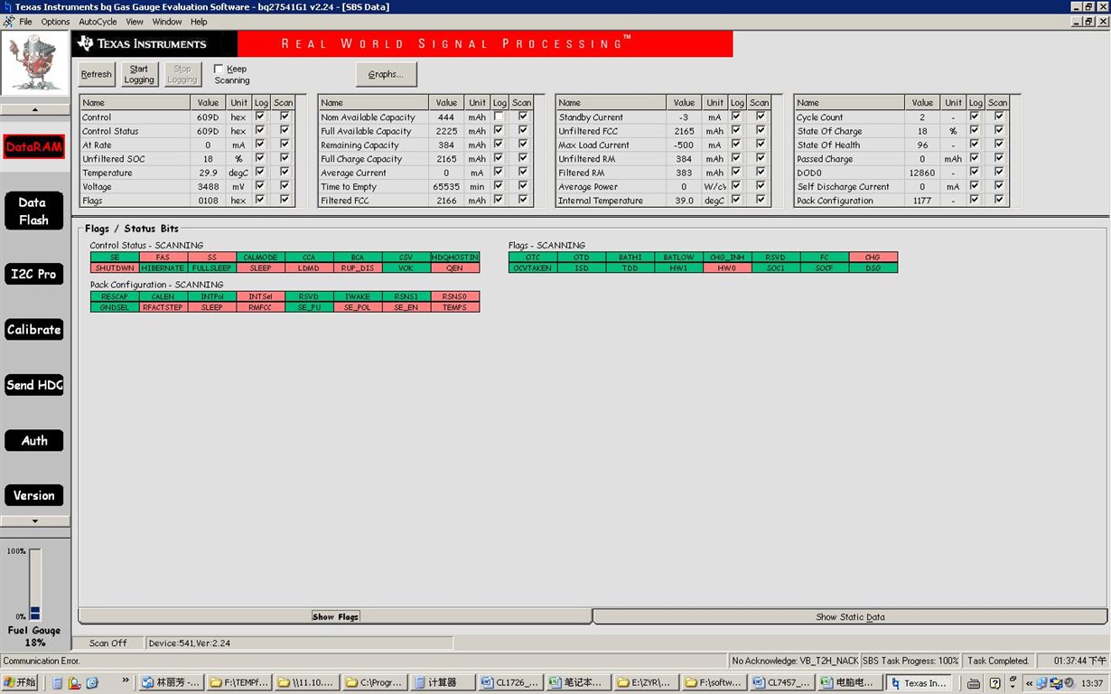
Task: Switch to the 计算器 taskbar window
Action: point(442,683)
